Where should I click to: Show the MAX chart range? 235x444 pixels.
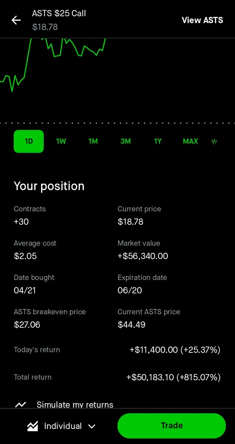pos(190,141)
